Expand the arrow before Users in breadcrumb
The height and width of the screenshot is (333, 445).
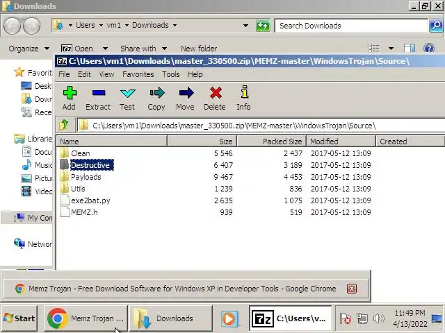(70, 25)
